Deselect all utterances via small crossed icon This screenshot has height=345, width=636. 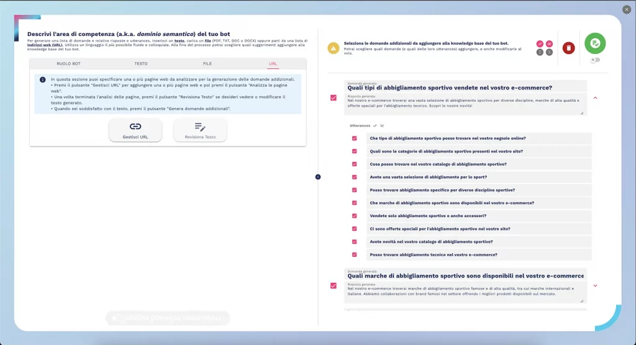(382, 126)
